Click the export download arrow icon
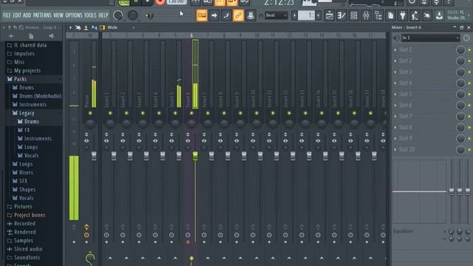The image size is (473, 266). coord(439,16)
